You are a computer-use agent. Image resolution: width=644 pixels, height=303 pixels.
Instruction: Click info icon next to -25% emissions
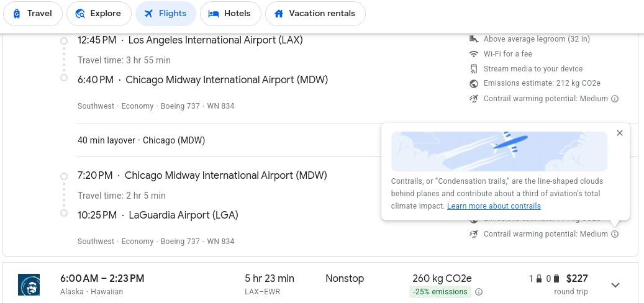(479, 292)
